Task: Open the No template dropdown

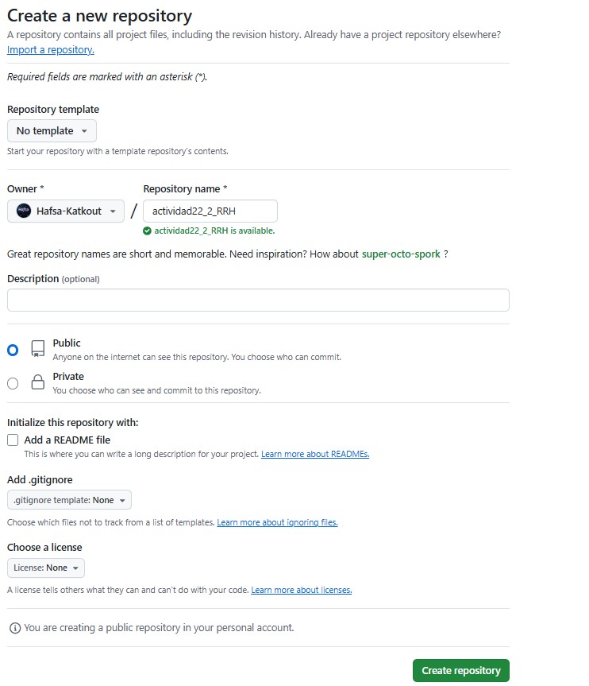Action: point(52,131)
